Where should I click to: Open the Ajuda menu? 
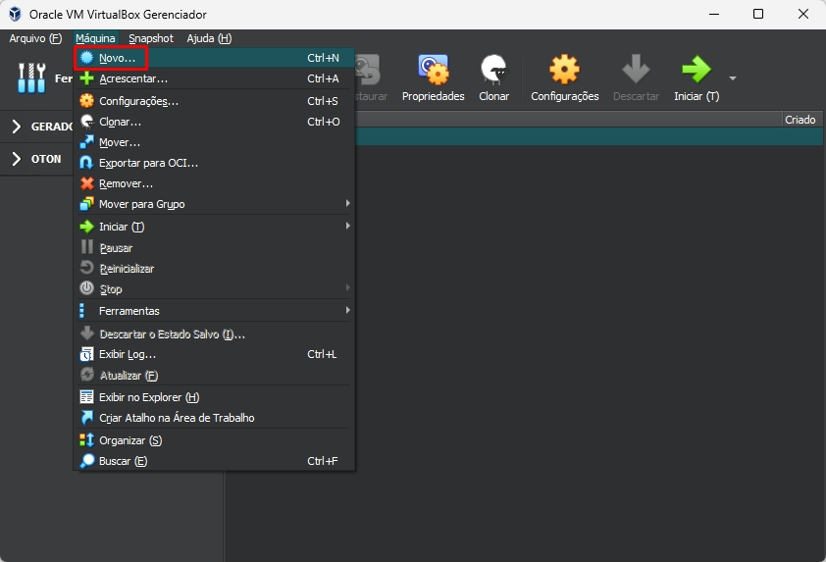point(209,38)
